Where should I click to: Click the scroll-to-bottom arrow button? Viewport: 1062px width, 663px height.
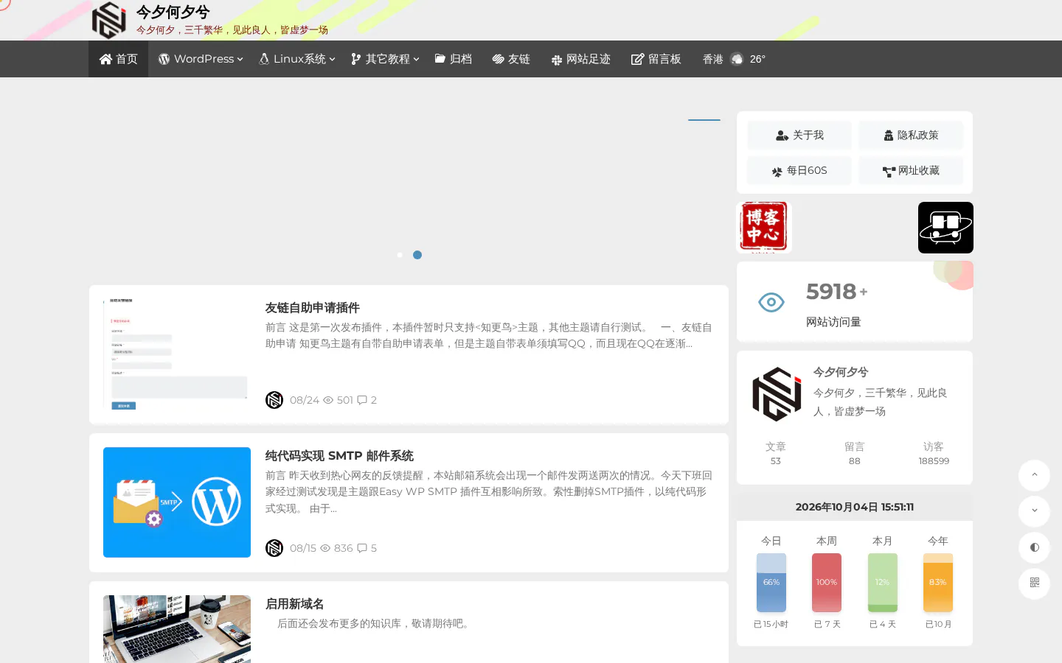click(x=1034, y=511)
